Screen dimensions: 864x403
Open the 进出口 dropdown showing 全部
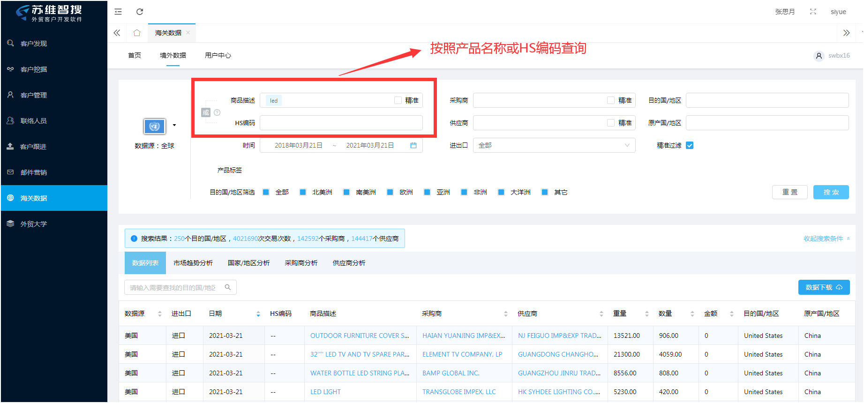point(554,146)
